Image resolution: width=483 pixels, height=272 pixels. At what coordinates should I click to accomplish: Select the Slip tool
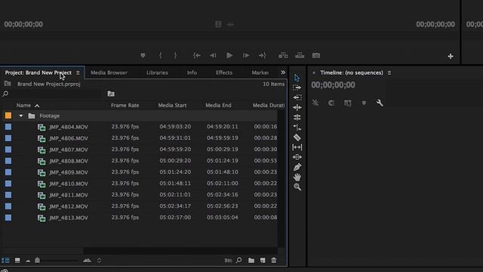pyautogui.click(x=297, y=147)
